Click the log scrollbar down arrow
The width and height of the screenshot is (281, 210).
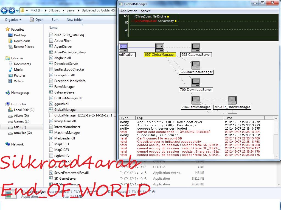pos(276,156)
